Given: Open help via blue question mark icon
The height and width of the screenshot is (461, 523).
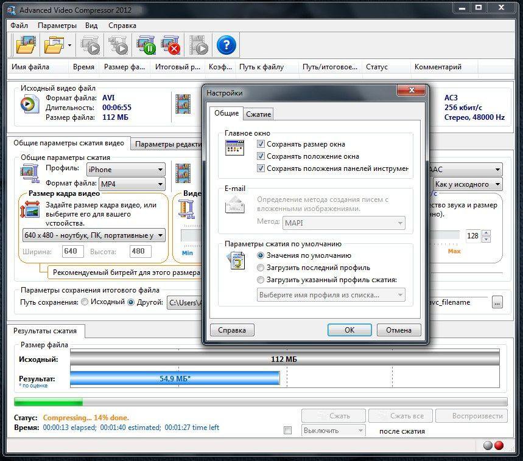Looking at the screenshot, I should (x=226, y=46).
